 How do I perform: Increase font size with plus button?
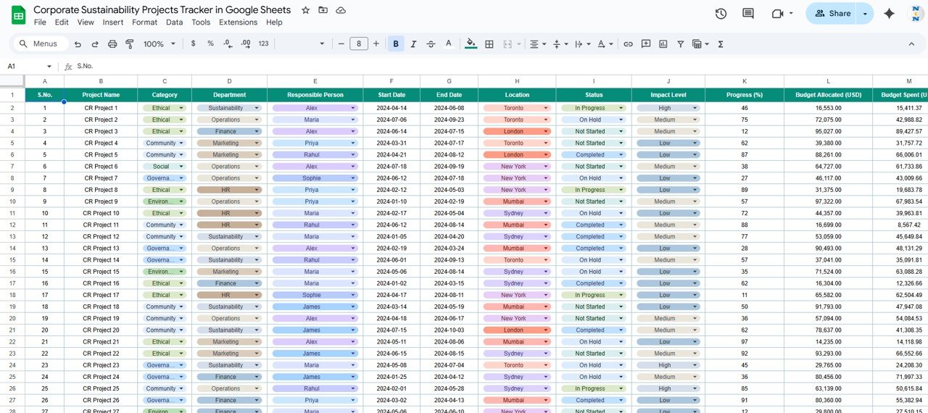[x=376, y=44]
